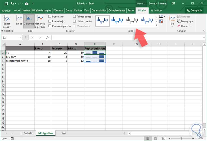207x141 pixels.
Task: Select column E header
Action: point(95,44)
